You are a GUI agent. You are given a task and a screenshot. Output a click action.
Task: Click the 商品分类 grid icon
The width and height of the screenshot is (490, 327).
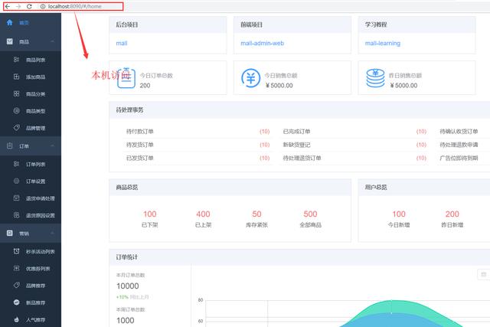point(17,93)
